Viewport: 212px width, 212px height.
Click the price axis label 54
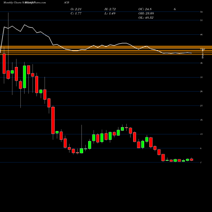201,12
